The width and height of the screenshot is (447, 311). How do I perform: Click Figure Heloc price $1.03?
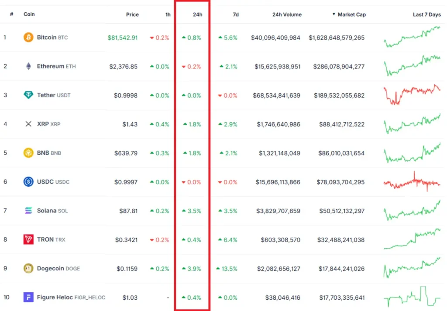tap(130, 297)
